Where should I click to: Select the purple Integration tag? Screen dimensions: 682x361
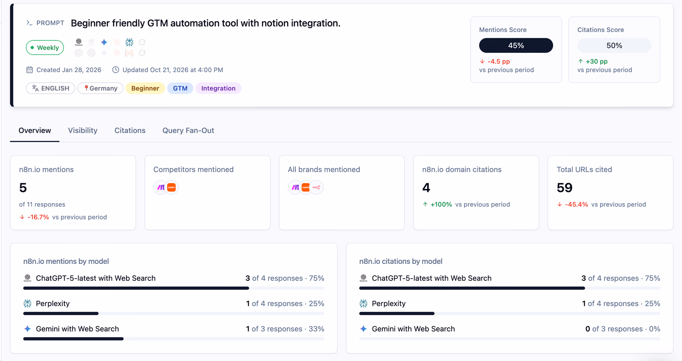click(218, 88)
